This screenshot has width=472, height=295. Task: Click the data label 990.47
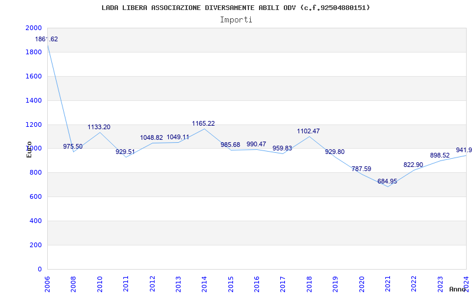point(257,144)
